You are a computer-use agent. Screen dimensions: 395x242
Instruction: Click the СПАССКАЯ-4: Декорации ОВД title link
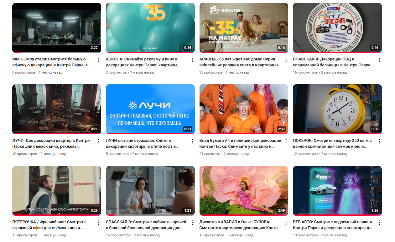tap(333, 62)
